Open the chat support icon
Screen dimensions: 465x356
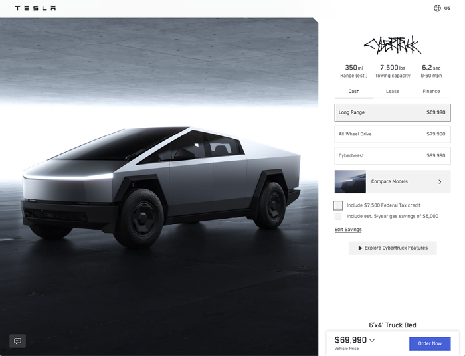pos(17,341)
